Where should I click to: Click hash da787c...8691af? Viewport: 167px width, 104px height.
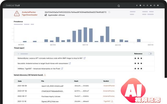point(82,91)
